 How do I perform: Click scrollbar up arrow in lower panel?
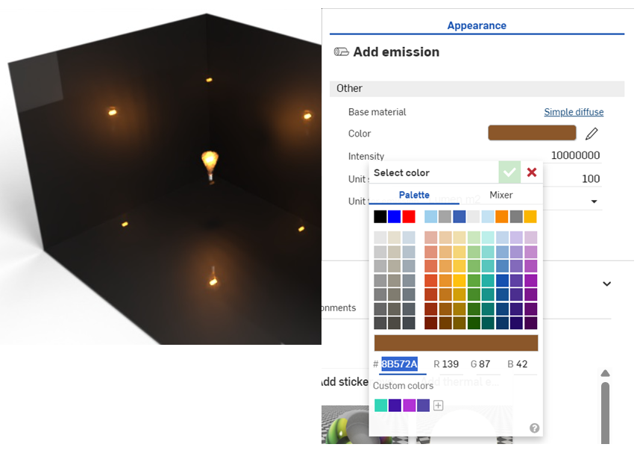pyautogui.click(x=605, y=373)
